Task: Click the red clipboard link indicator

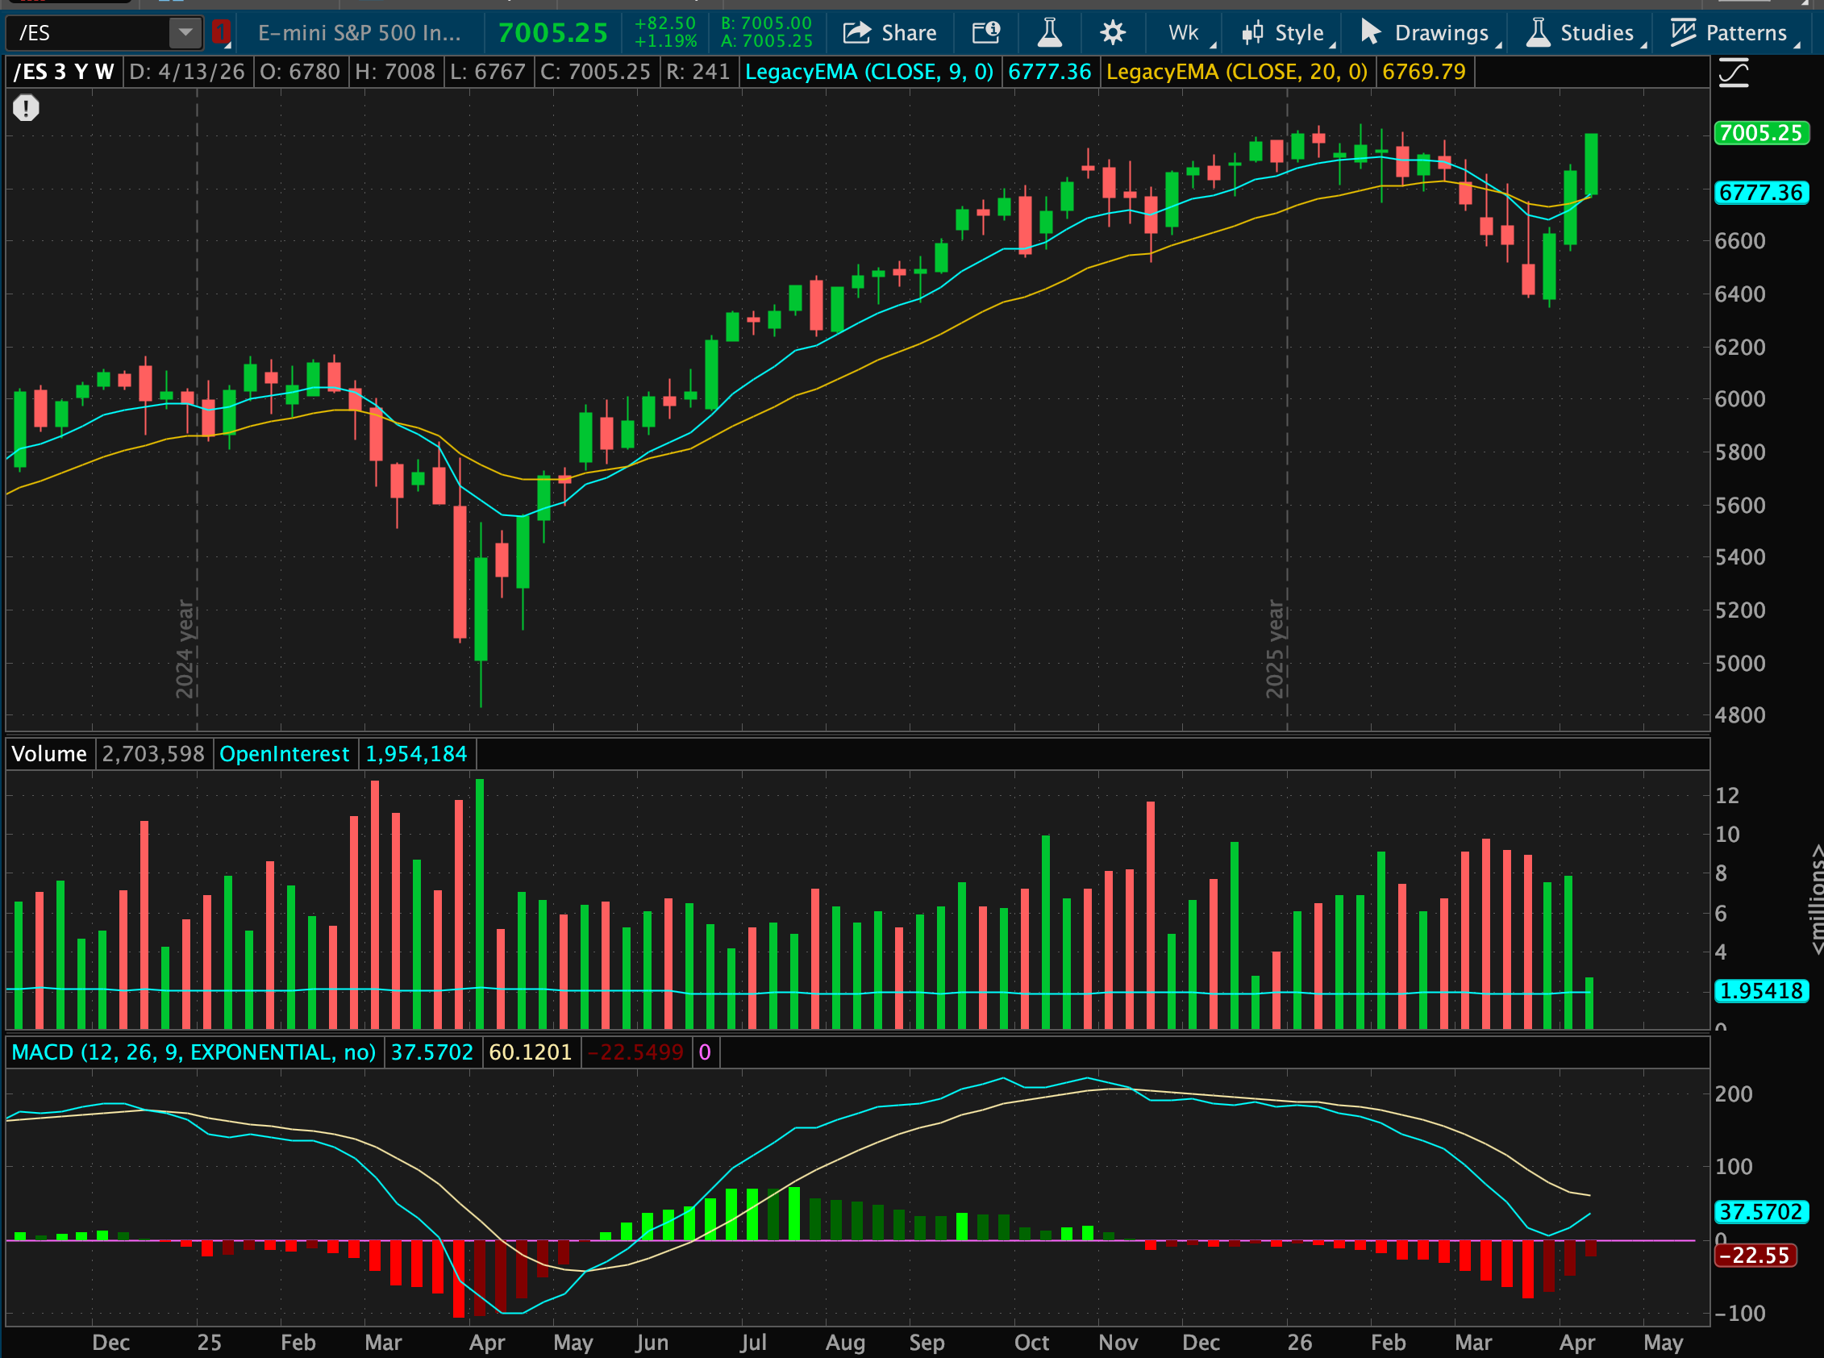Action: [220, 33]
